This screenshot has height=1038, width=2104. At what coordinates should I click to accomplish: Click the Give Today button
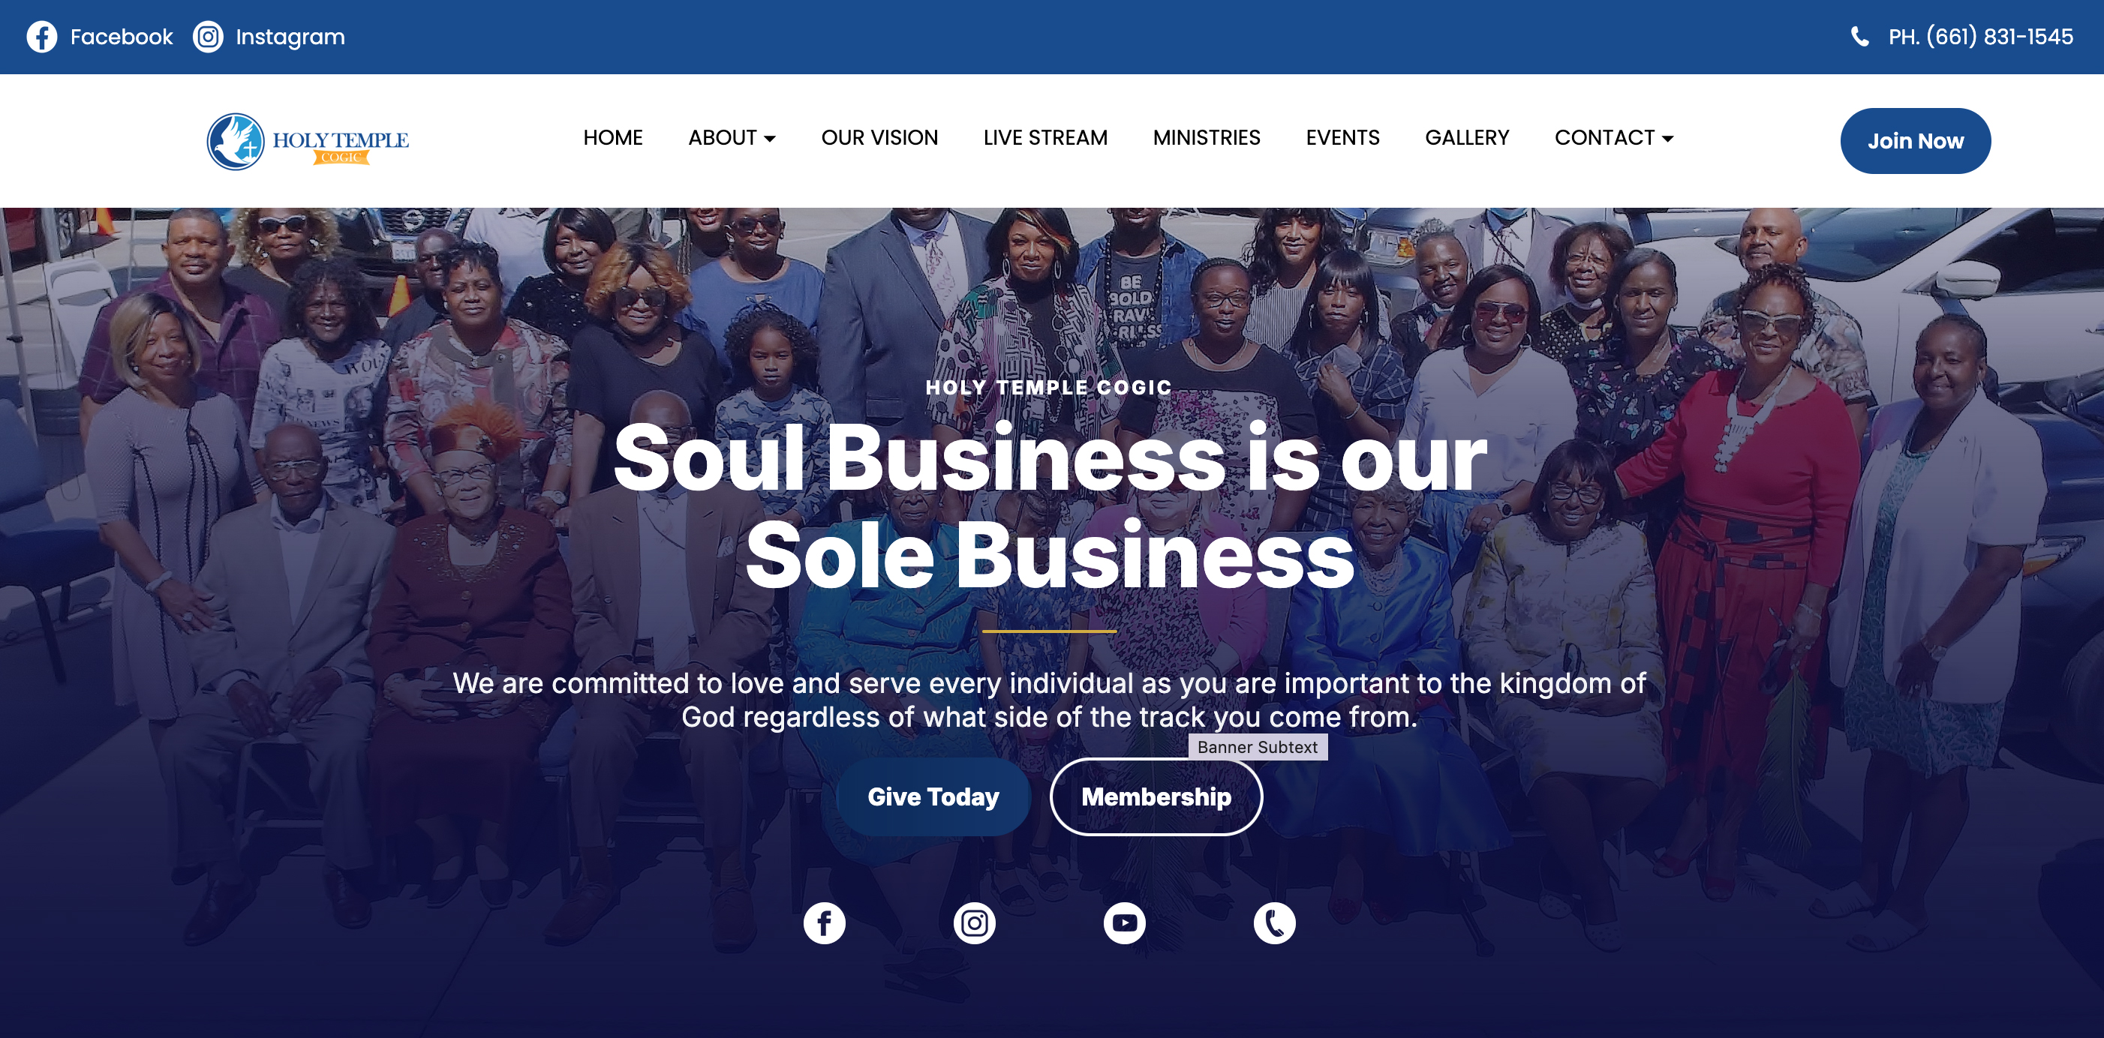tap(933, 797)
